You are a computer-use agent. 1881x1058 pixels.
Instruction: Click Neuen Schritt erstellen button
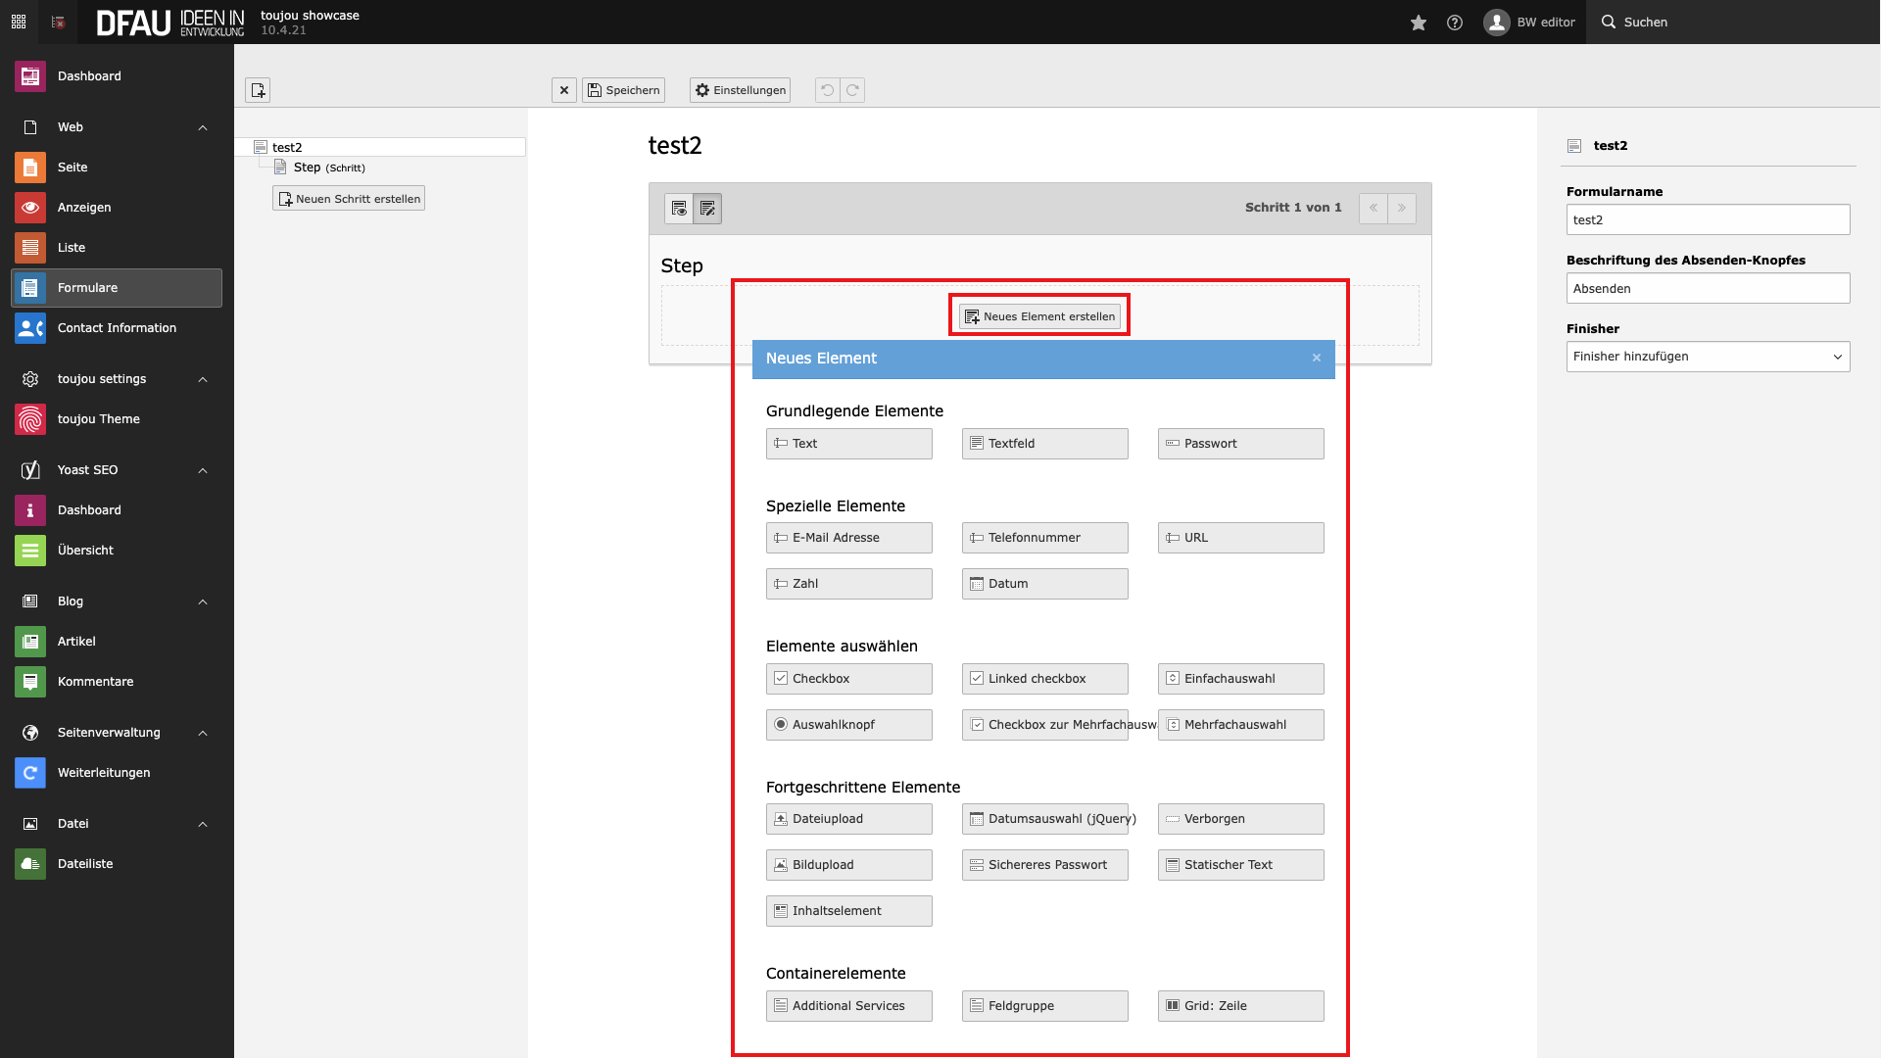point(349,199)
